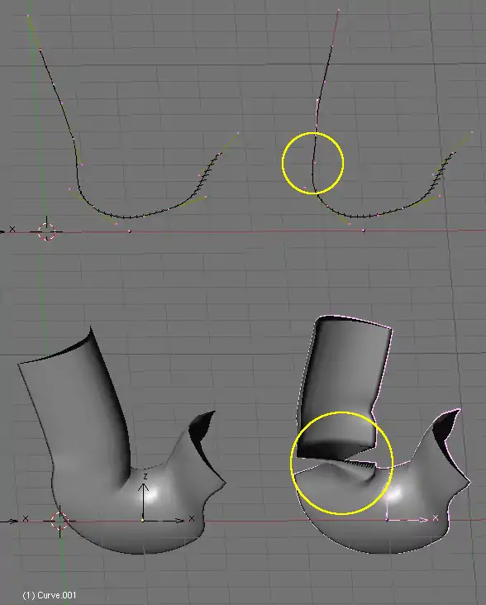
Task: Click the 3D cursor beside the upper-left curve
Action: click(46, 231)
